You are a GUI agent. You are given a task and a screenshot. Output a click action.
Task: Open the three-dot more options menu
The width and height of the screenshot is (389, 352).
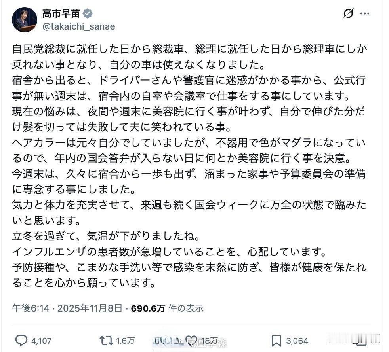(364, 14)
